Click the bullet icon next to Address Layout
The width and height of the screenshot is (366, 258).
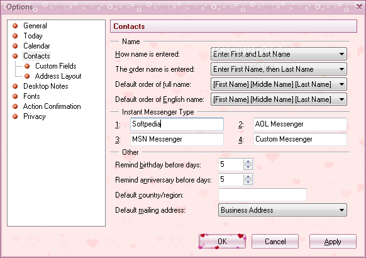[27, 76]
